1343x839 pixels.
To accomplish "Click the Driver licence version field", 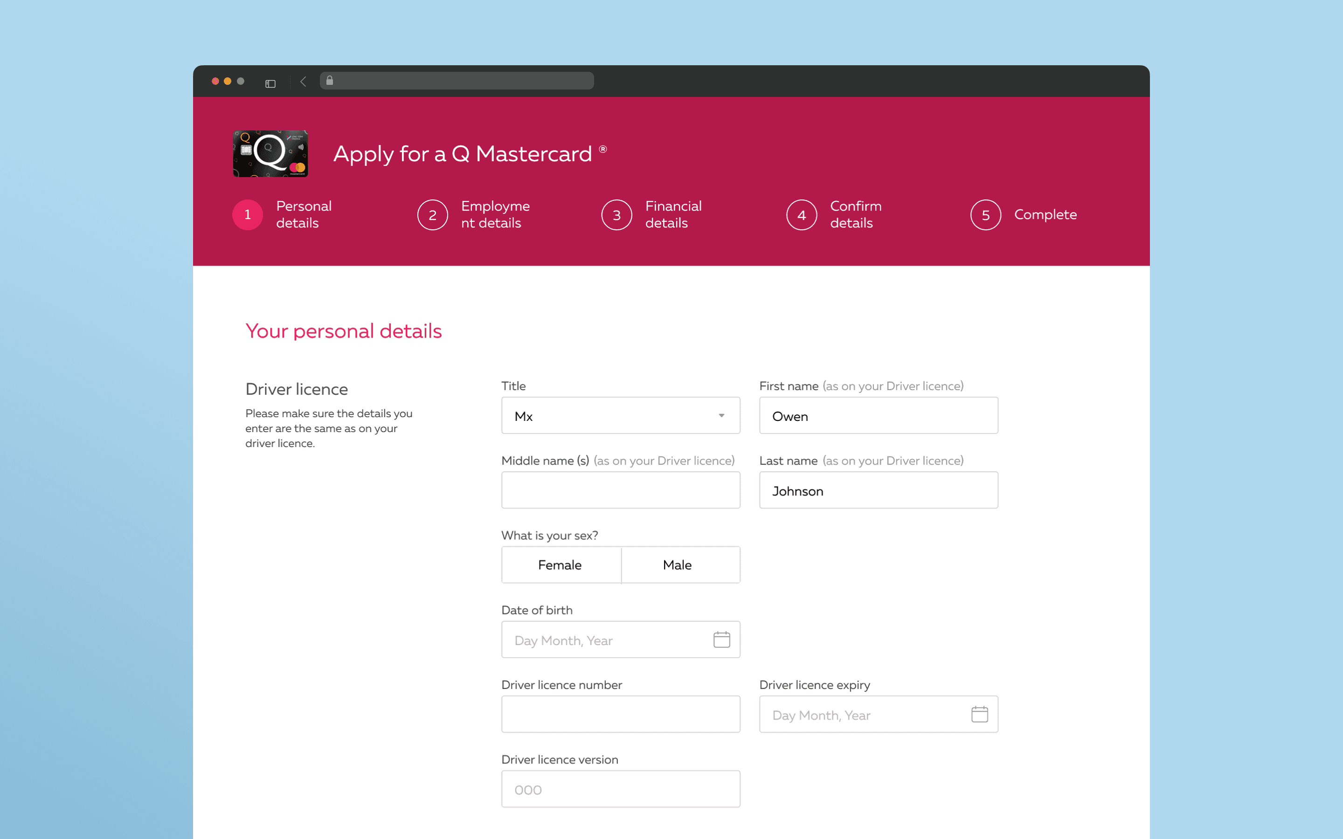I will point(621,789).
